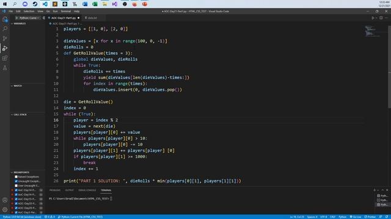
Task: Toggle AoC-Day3 breakpoint checkbox
Action: click(16, 212)
